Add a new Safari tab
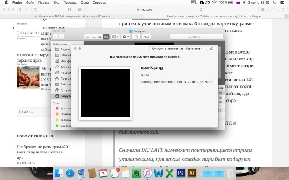289x180 pixels. point(286,16)
